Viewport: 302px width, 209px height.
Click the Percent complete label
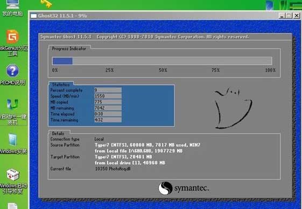66,90
